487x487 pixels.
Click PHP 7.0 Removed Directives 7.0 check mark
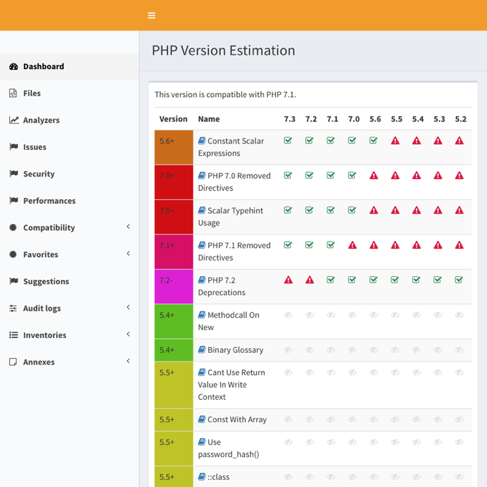(x=352, y=175)
